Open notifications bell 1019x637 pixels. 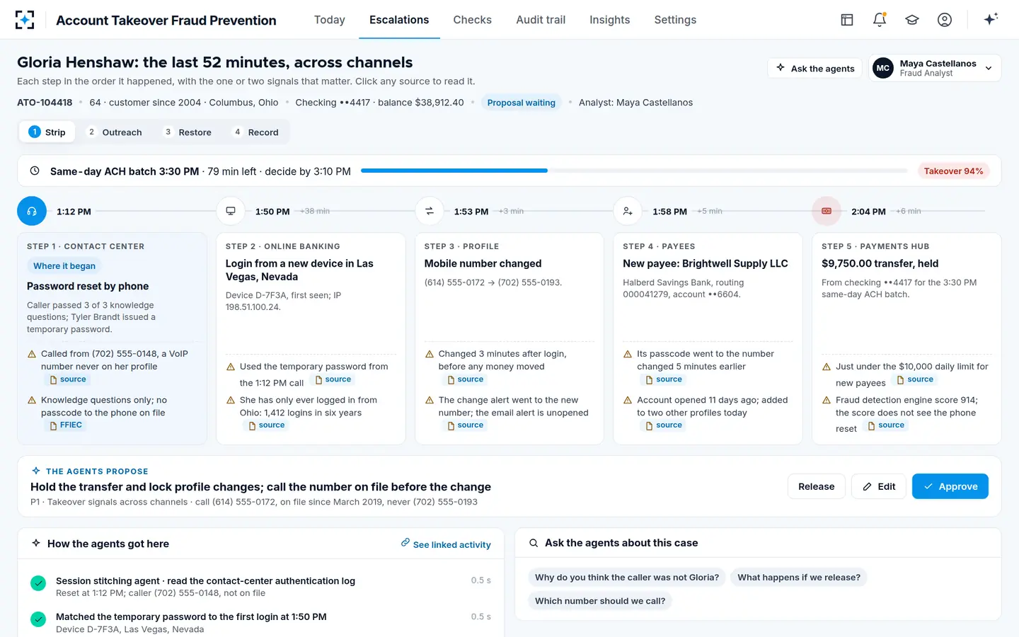pyautogui.click(x=880, y=20)
